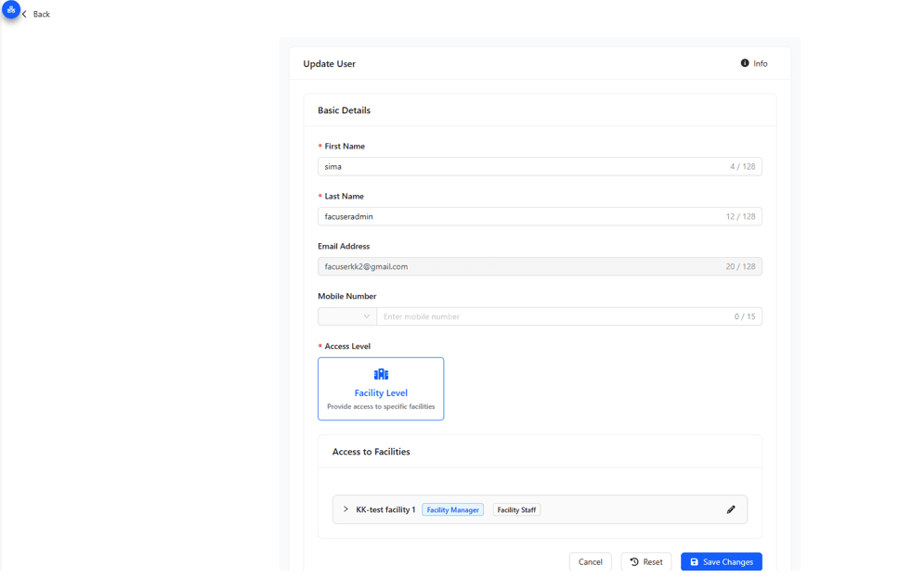The height and width of the screenshot is (578, 899).
Task: Click the pencil edit icon for KK-test facility 1
Action: tap(731, 509)
